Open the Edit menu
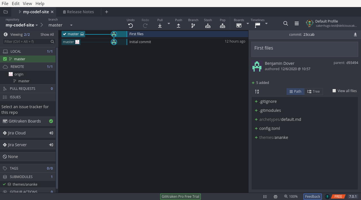 coord(16,3)
